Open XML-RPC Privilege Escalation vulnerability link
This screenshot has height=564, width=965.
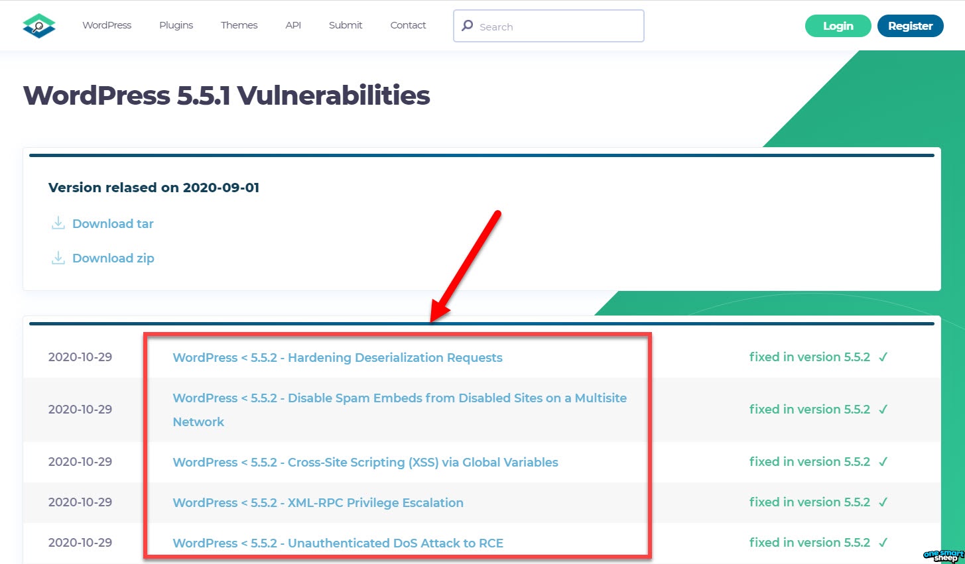point(318,503)
